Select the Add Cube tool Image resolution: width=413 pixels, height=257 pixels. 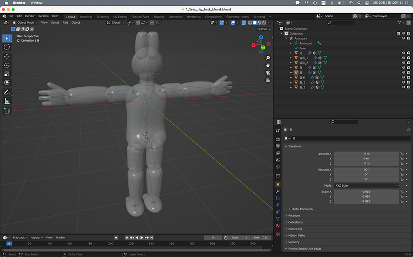(x=7, y=110)
